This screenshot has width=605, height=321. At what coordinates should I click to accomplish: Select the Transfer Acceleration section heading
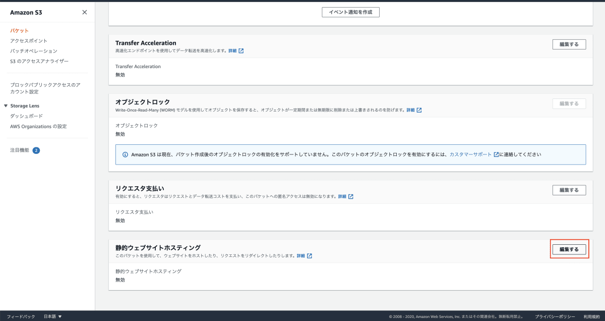(x=146, y=43)
